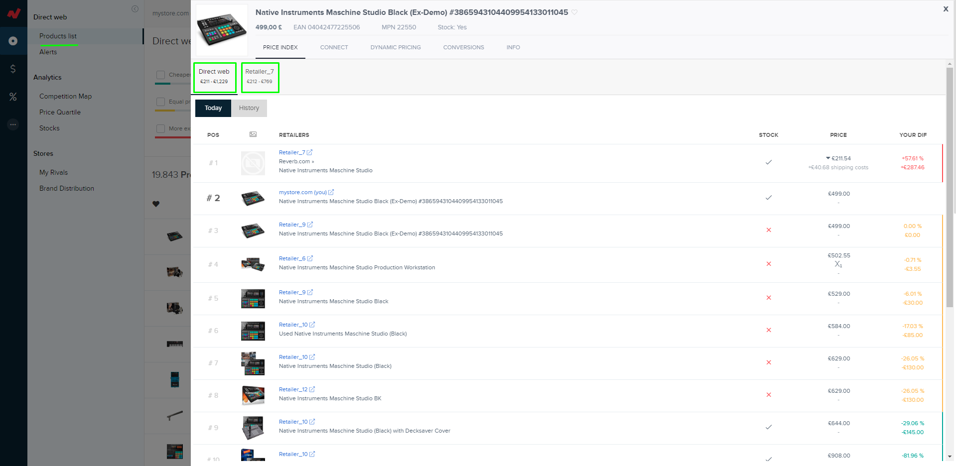The height and width of the screenshot is (466, 956).
Task: Sort by YOUR DIF column header
Action: click(x=913, y=135)
